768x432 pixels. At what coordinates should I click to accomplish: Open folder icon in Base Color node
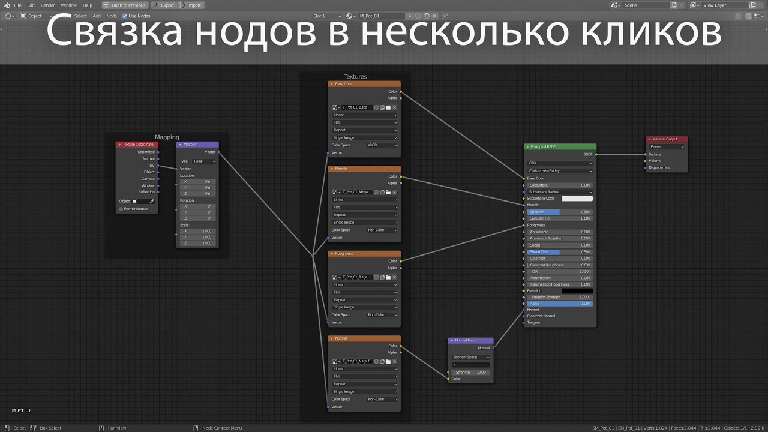[x=388, y=107]
